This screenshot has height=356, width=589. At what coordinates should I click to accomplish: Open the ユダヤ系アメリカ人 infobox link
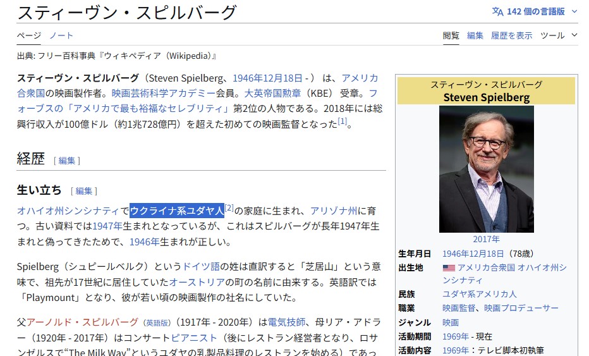pos(479,294)
